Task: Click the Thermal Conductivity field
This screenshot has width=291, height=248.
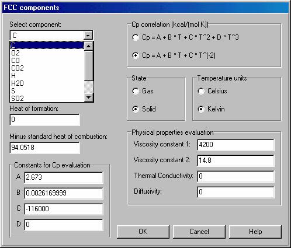Action: click(235, 176)
